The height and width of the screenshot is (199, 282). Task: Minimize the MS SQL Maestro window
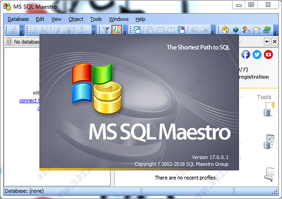239,5
